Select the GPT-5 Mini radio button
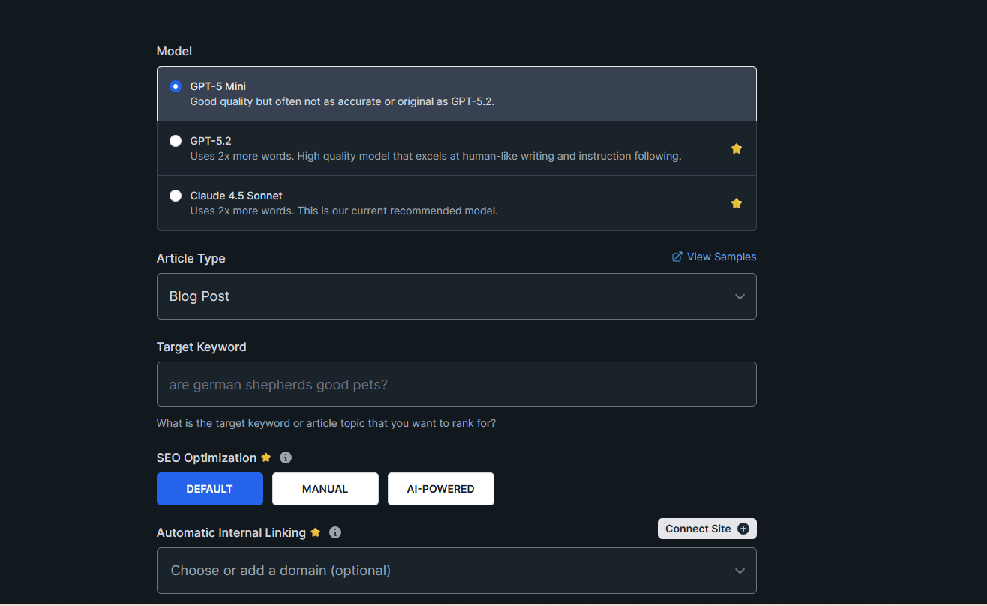Image resolution: width=987 pixels, height=606 pixels. (x=175, y=86)
